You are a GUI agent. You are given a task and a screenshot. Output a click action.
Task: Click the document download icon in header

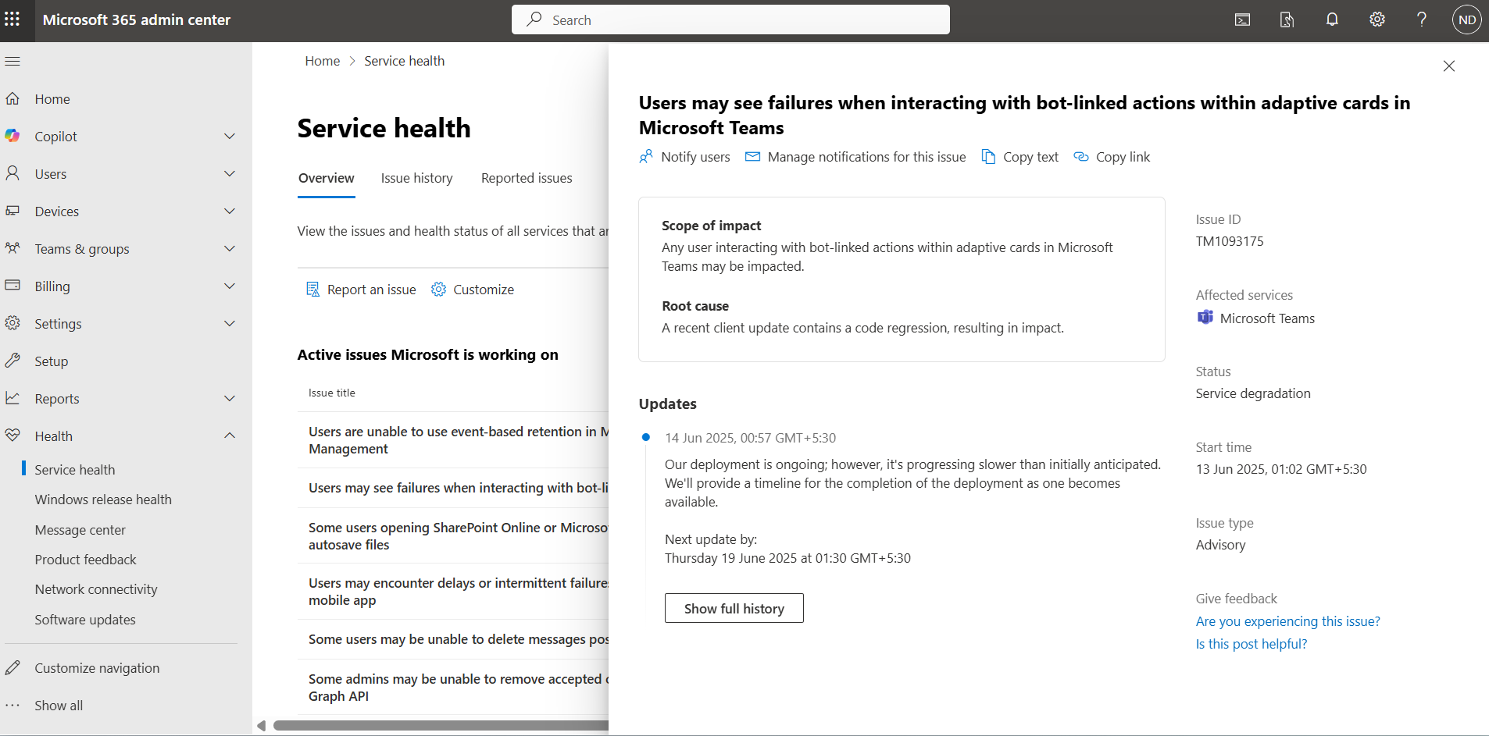coord(1287,20)
